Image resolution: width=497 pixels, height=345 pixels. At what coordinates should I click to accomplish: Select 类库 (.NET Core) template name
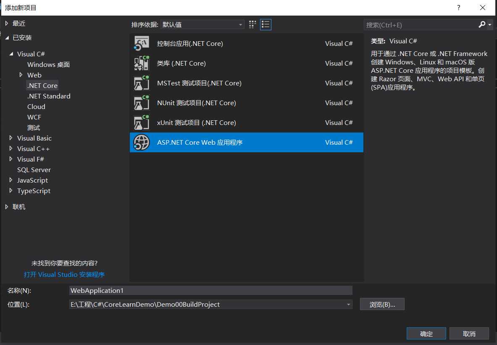point(181,63)
